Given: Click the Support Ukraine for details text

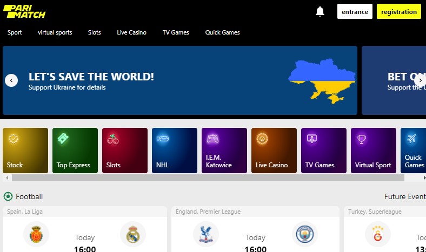Looking at the screenshot, I should (67, 87).
